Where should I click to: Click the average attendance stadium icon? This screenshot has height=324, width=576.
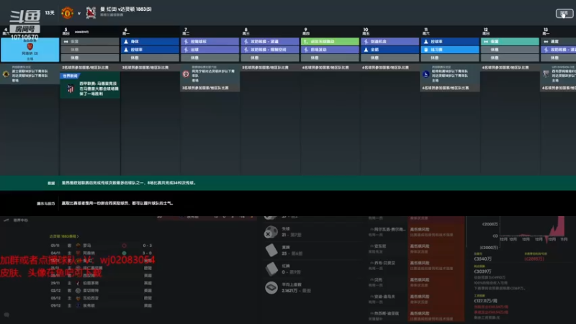coord(271,287)
